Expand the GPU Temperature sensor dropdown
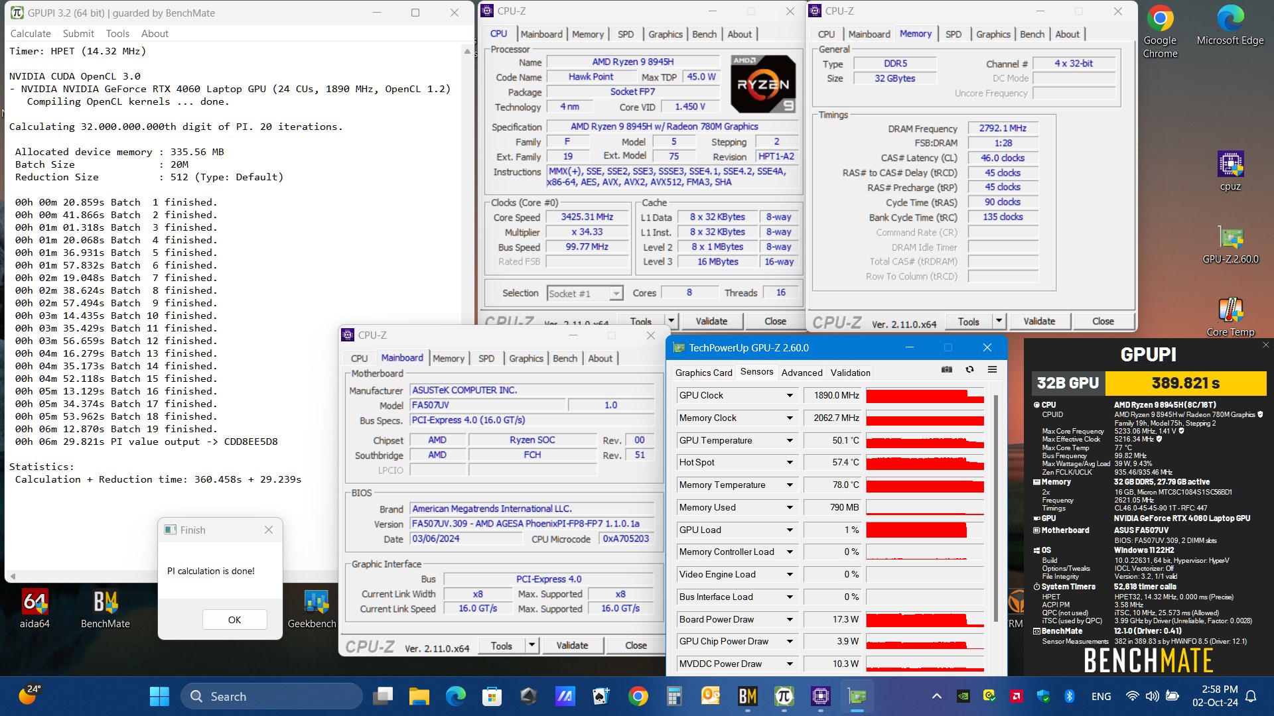Image resolution: width=1274 pixels, height=716 pixels. (790, 441)
